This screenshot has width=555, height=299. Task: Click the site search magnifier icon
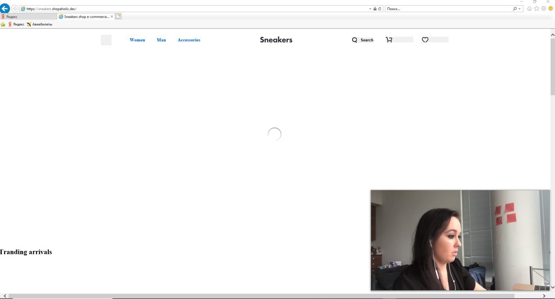coord(355,40)
